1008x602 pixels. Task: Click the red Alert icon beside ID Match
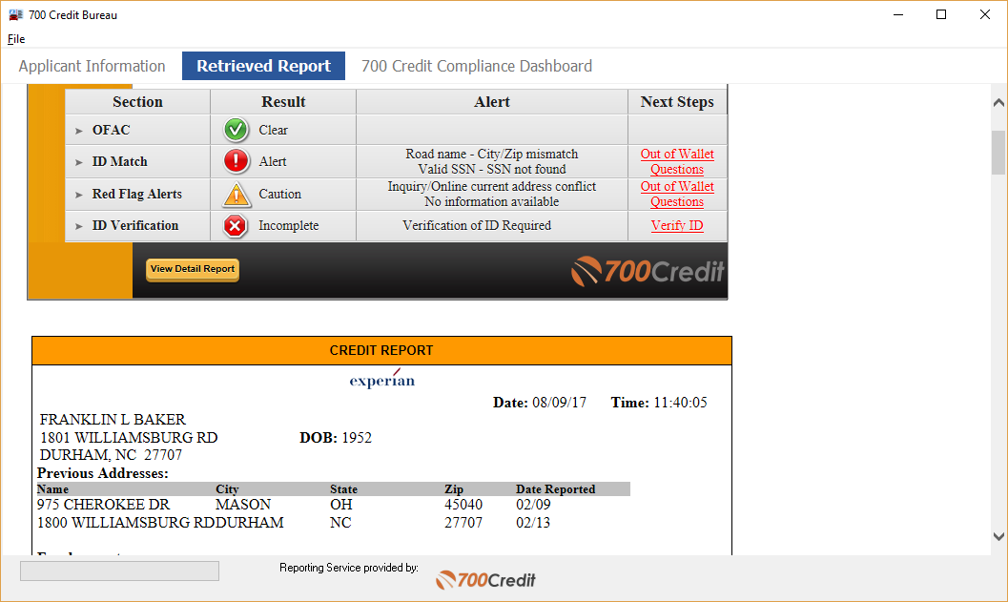pyautogui.click(x=236, y=160)
